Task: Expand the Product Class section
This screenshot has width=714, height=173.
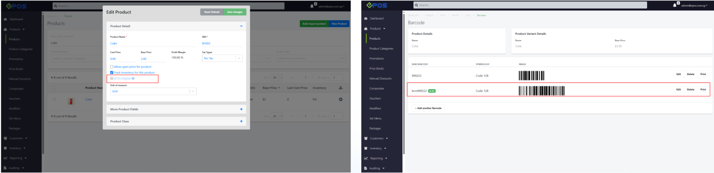Action: 241,121
